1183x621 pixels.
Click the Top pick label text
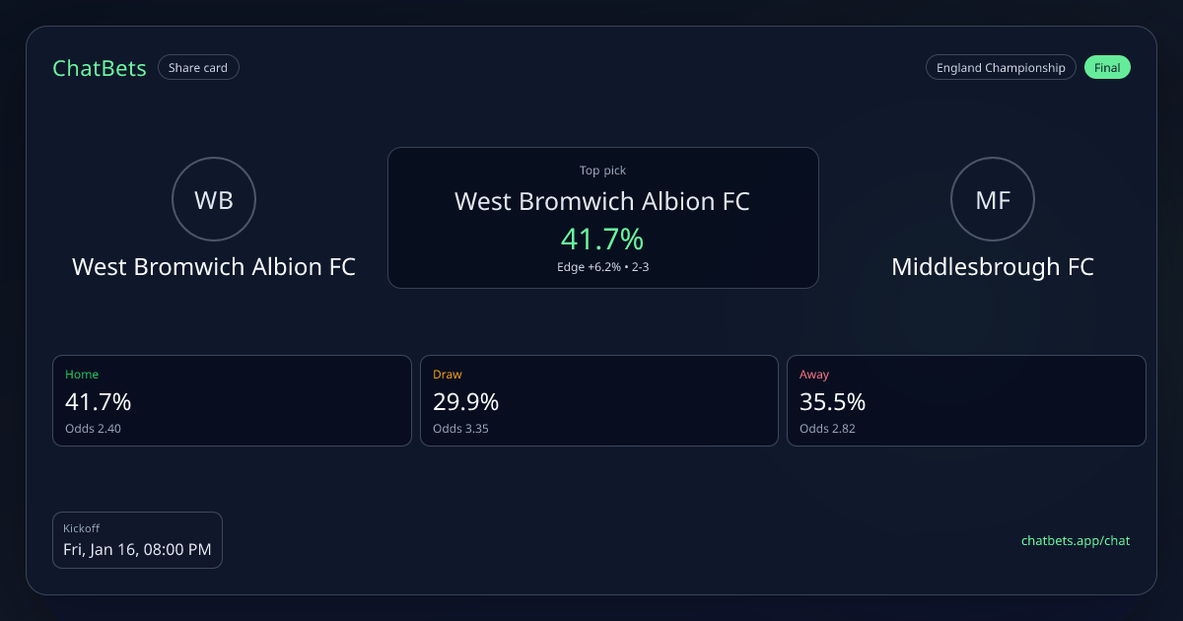click(x=602, y=171)
